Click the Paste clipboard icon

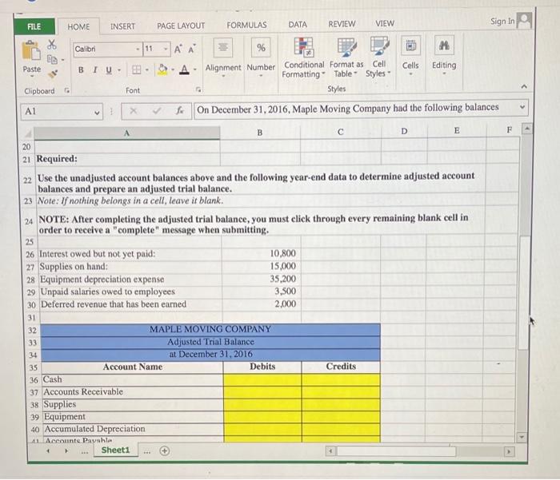(x=31, y=50)
